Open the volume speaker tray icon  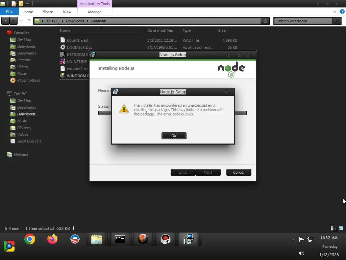click(302, 253)
